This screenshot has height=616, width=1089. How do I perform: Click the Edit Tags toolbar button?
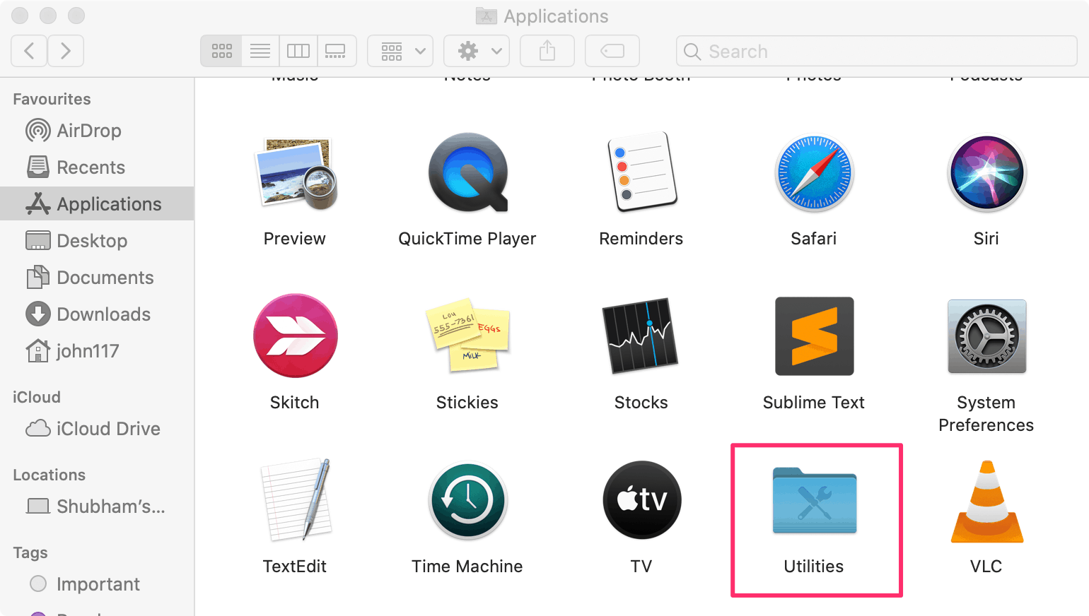click(612, 51)
